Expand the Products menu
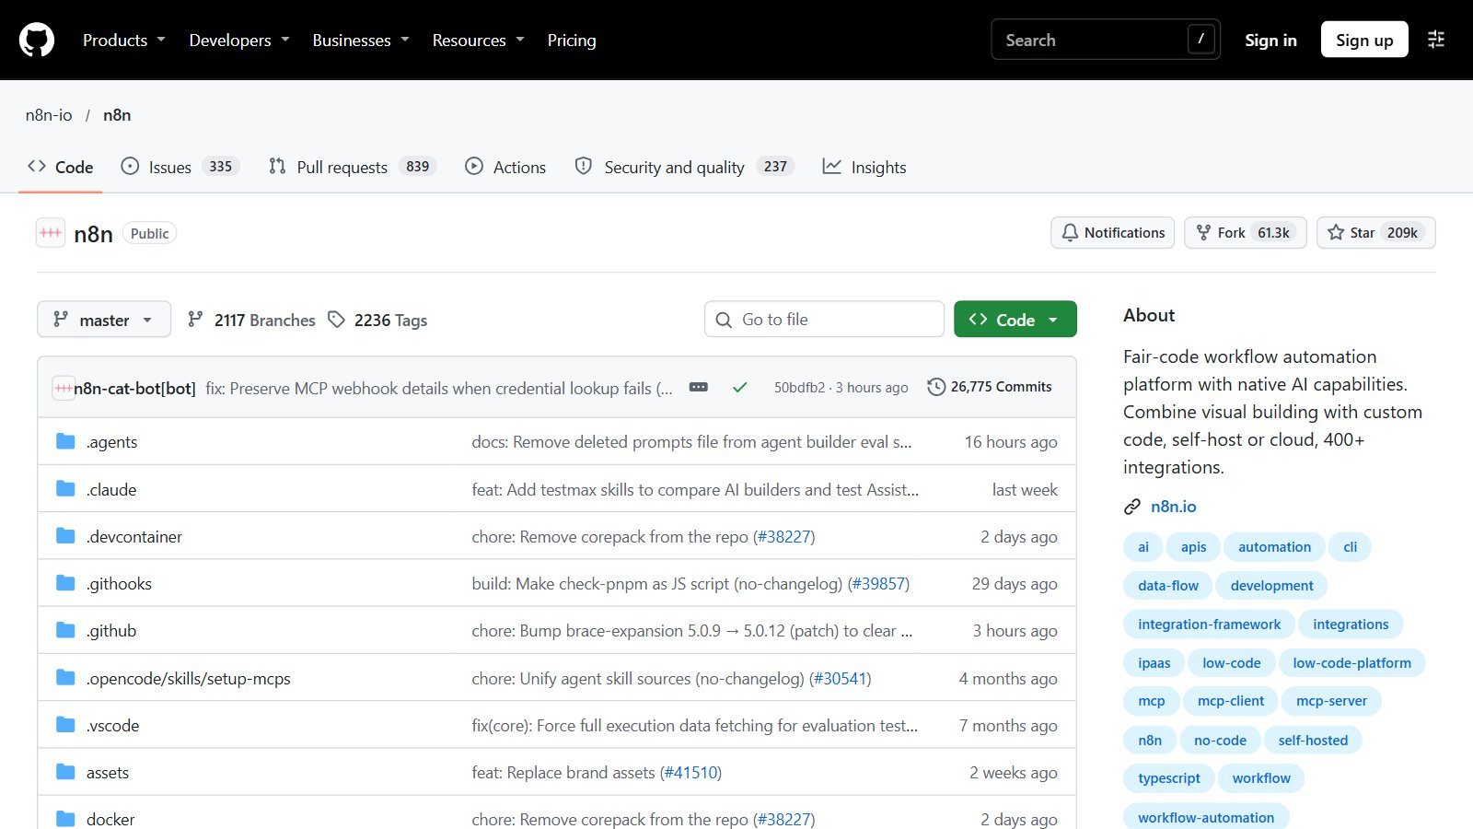Screen dimensions: 1473x829 [124, 40]
